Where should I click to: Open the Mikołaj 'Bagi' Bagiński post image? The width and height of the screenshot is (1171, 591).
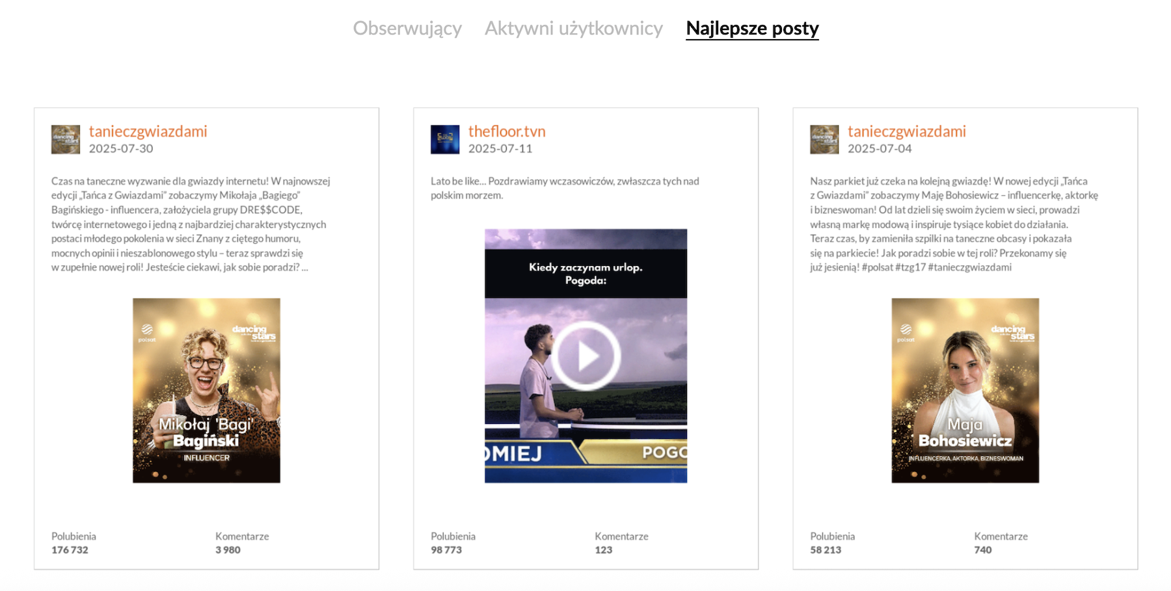tap(206, 390)
